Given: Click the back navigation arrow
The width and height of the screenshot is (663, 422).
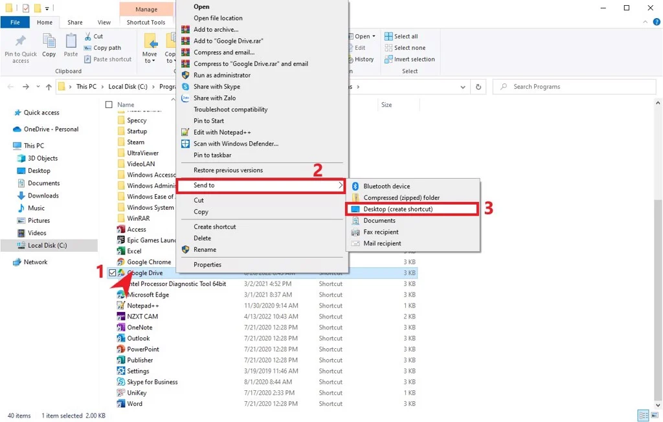Looking at the screenshot, I should (x=10, y=86).
